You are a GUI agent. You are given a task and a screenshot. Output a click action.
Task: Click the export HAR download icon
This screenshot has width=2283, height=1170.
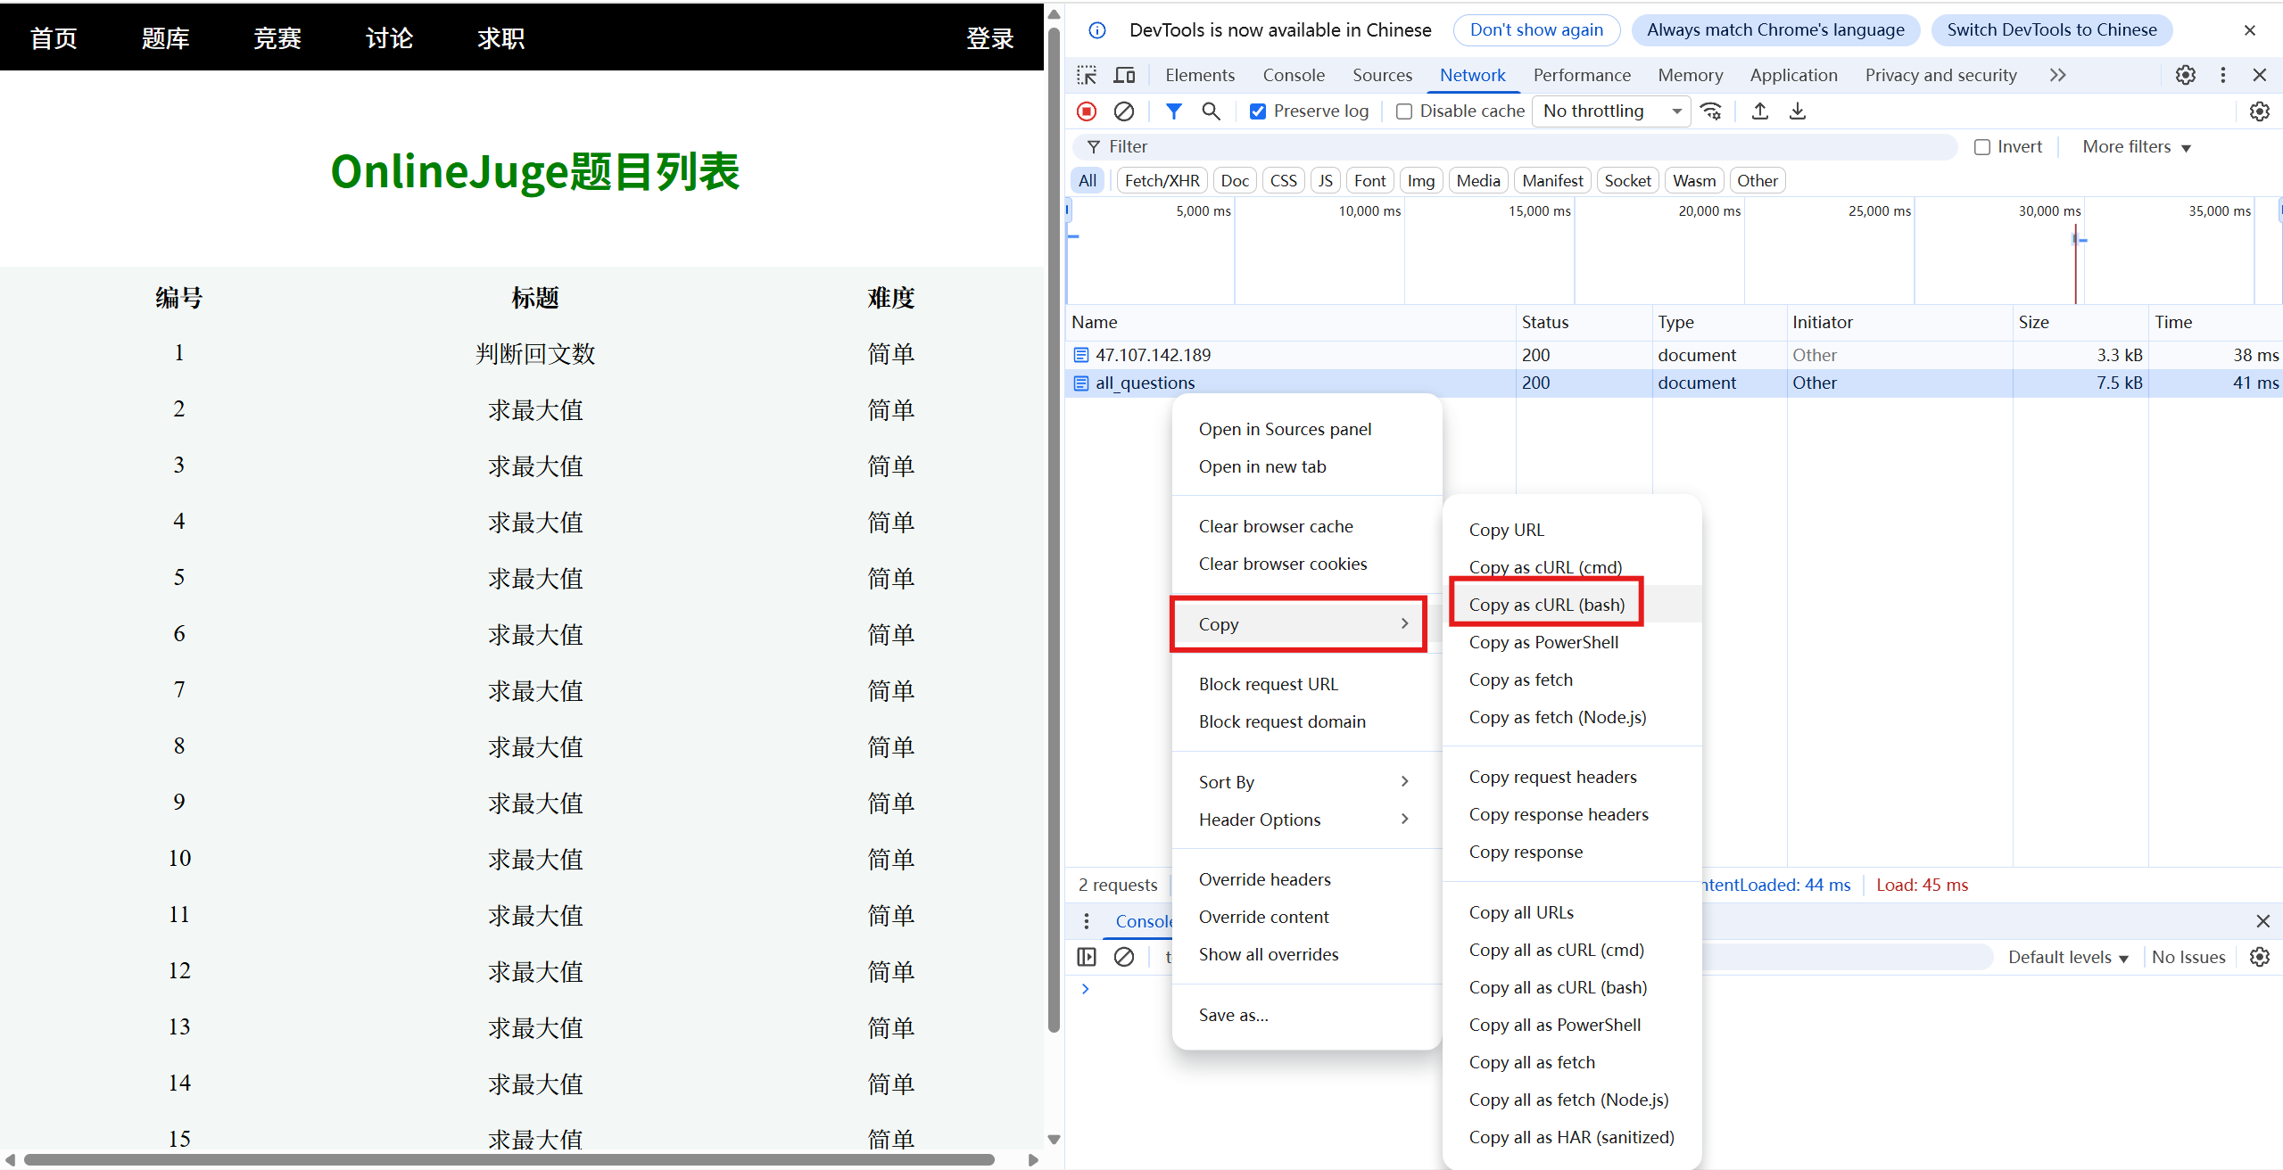click(x=1798, y=111)
